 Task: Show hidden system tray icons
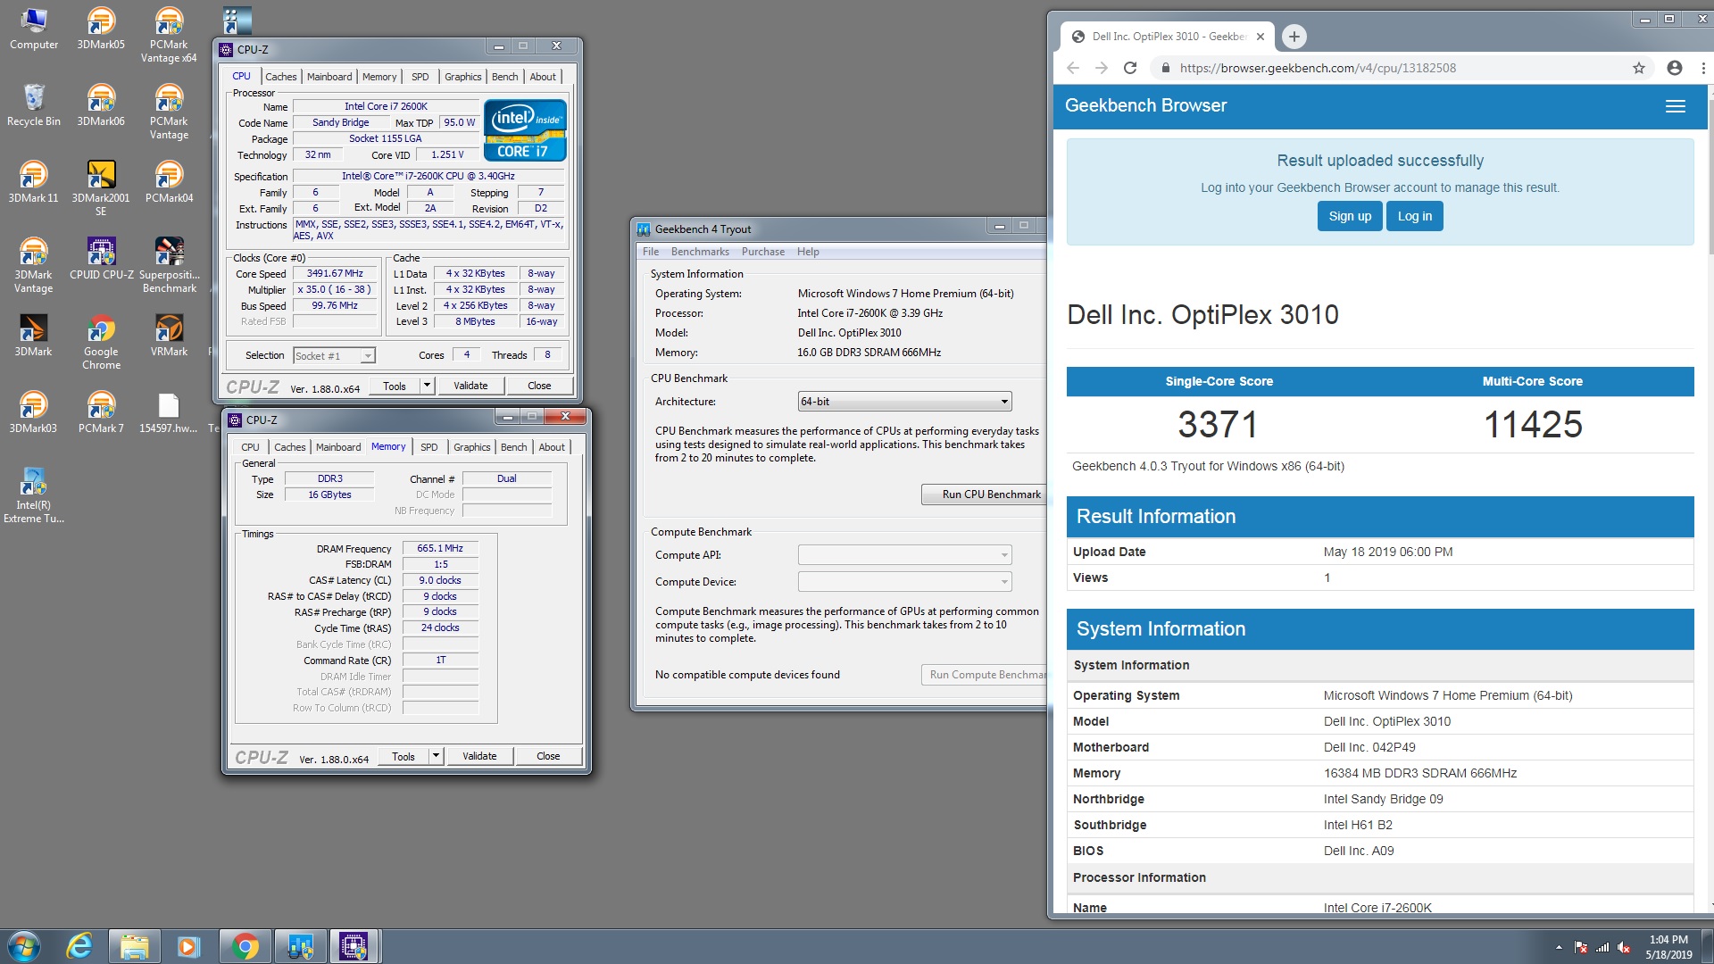(x=1559, y=947)
